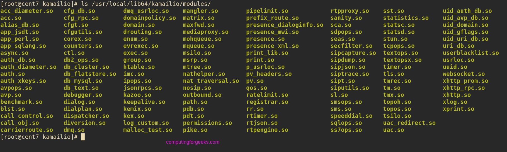
Task: Click the uac_redirect.so filename
Action: (x=409, y=123)
